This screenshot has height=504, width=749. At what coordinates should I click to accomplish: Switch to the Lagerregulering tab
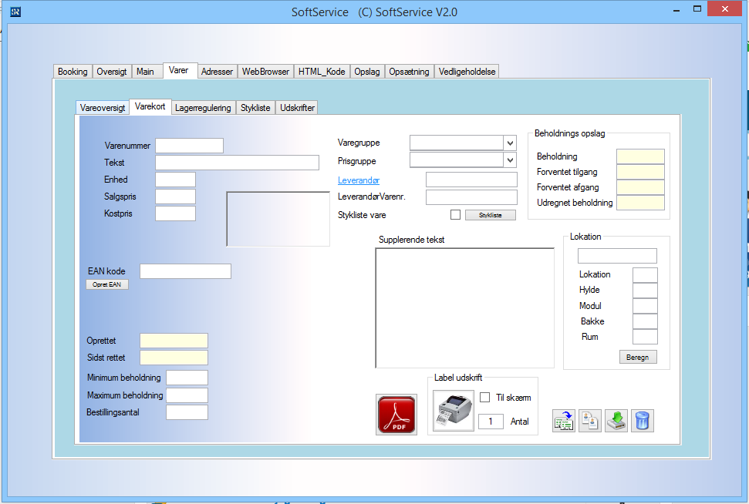[202, 108]
